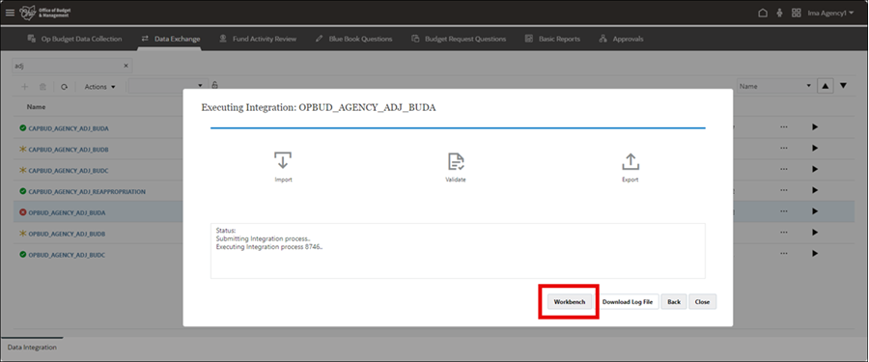Run the OPBUD_AGENCY_ADJ_BUDC integration
The height and width of the screenshot is (362, 869).
815,254
